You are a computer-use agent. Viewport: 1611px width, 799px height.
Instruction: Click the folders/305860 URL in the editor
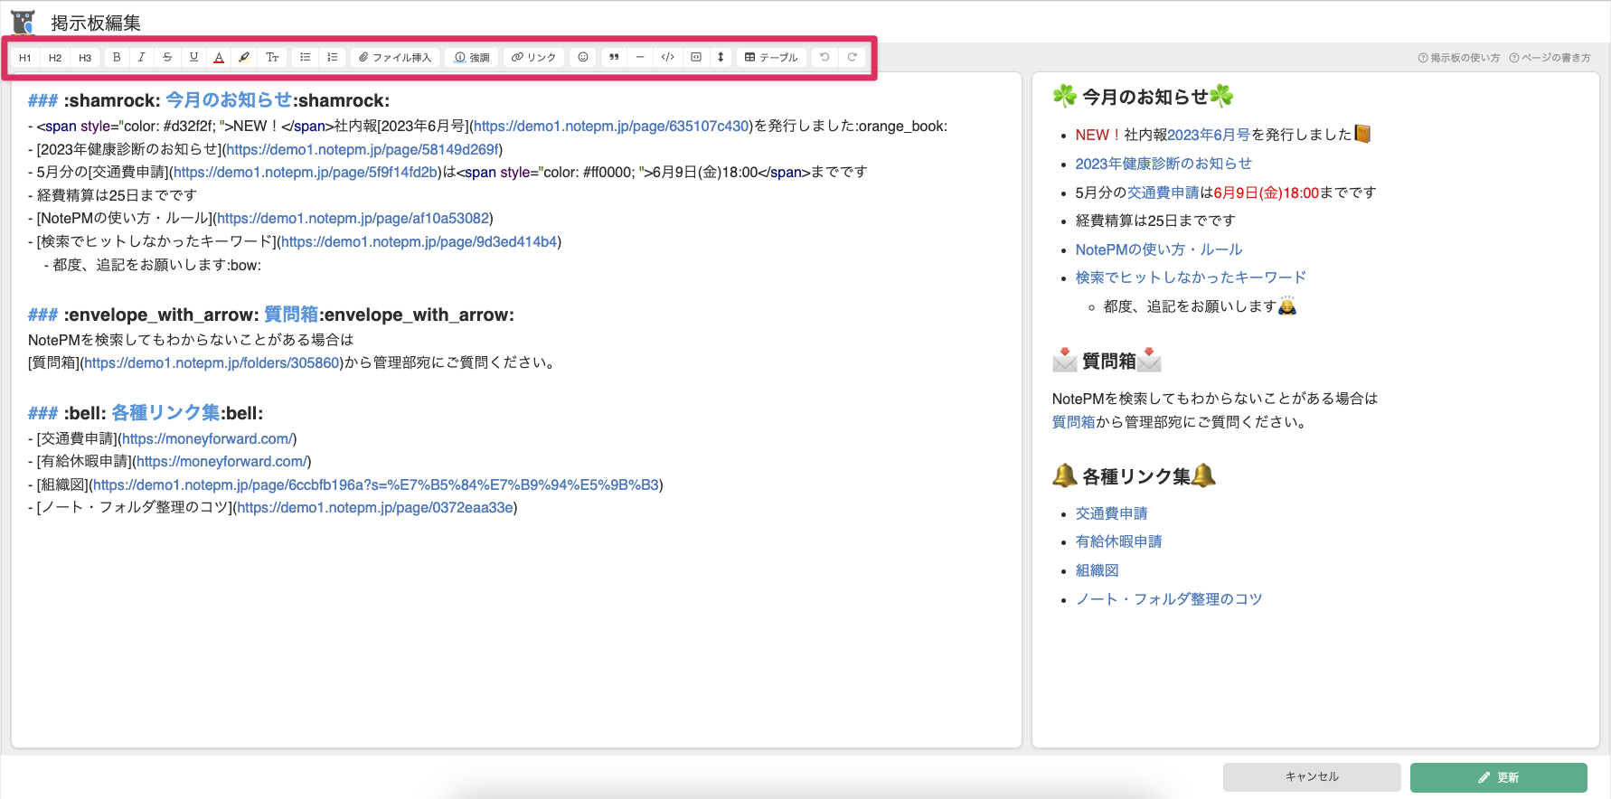click(x=212, y=362)
